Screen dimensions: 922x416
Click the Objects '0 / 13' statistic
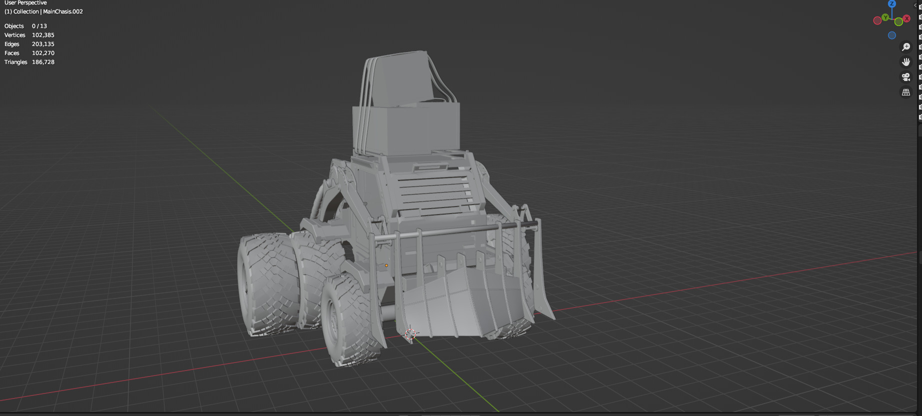pos(40,26)
